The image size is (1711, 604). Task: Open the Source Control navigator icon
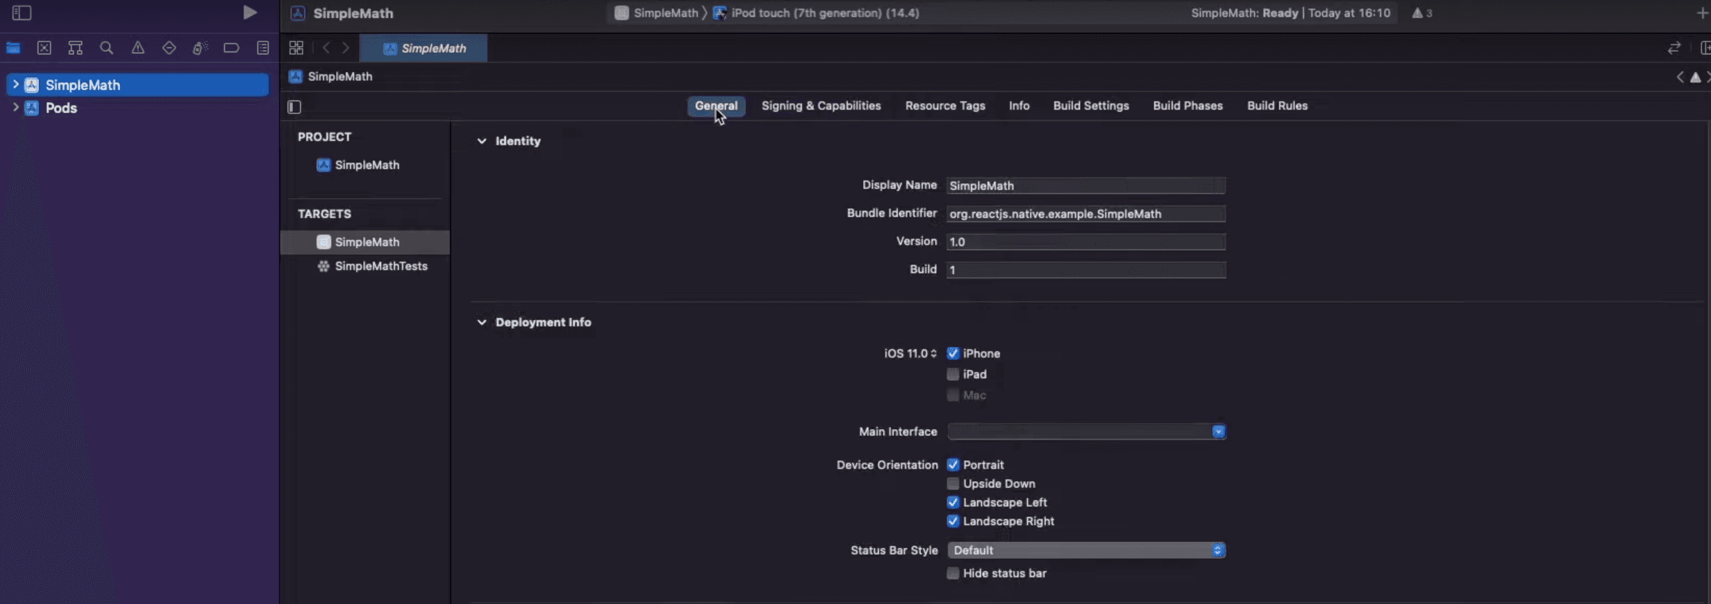tap(44, 48)
